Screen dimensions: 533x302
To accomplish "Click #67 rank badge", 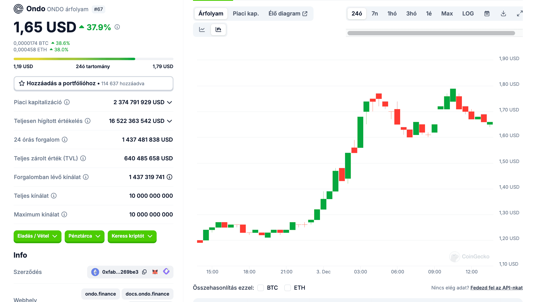I will [x=98, y=9].
